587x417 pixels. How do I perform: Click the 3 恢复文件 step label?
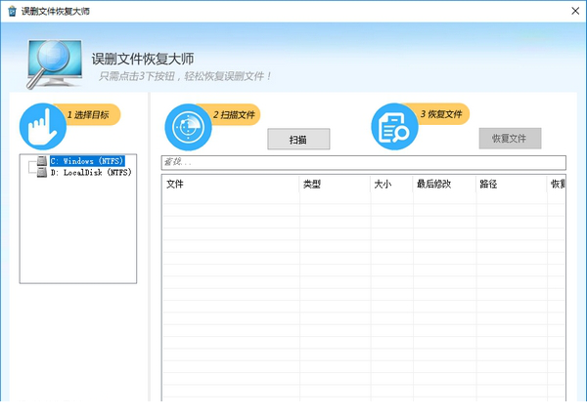(x=441, y=114)
